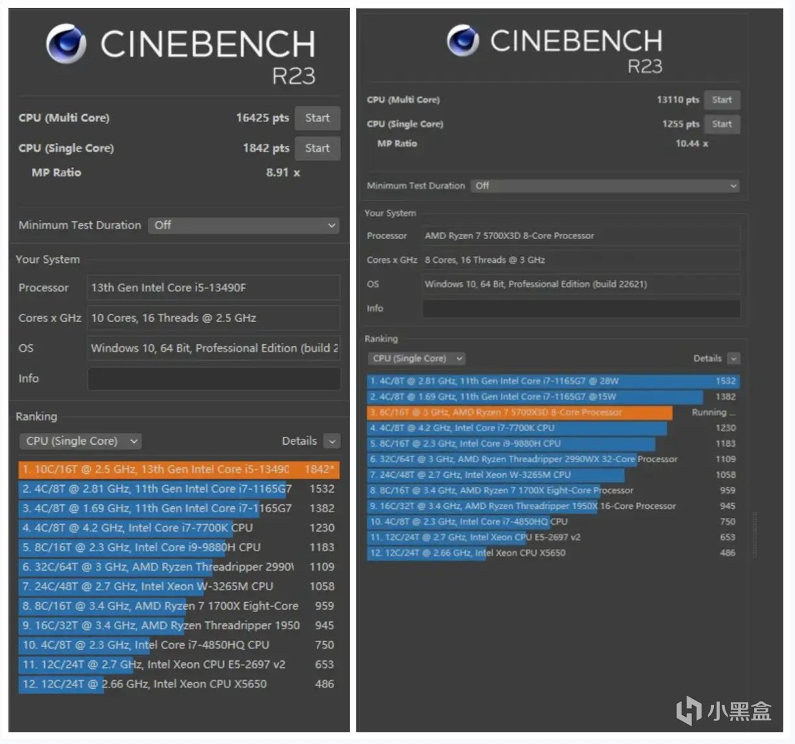Open Minimum Test Duration dropdown in left window
This screenshot has width=795, height=744.
tap(244, 225)
